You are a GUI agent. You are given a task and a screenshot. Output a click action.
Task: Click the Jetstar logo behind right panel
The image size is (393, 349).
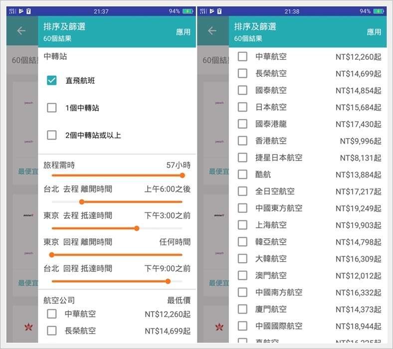(x=219, y=215)
